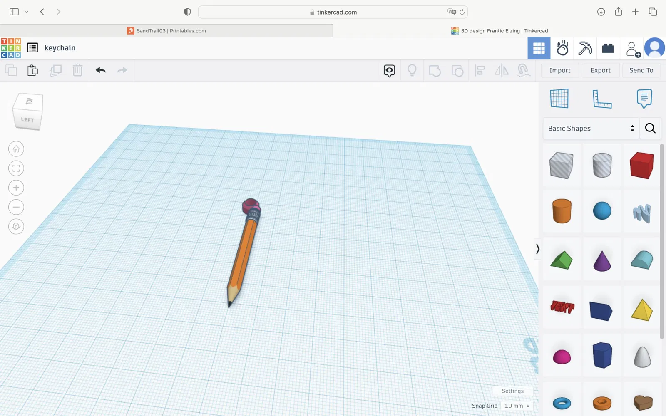Click Fit all in view button
The image size is (666, 416).
pos(16,168)
